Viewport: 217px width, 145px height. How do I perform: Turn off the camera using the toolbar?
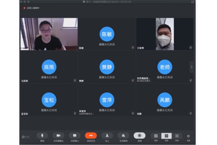click(x=58, y=135)
